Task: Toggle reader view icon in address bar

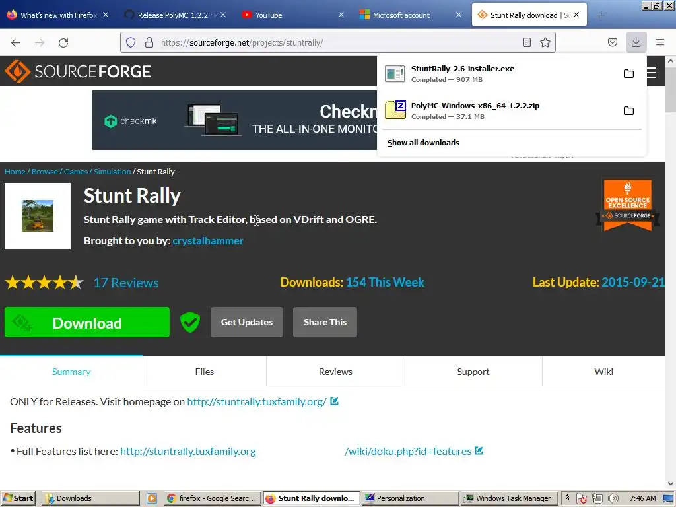Action: (x=526, y=42)
